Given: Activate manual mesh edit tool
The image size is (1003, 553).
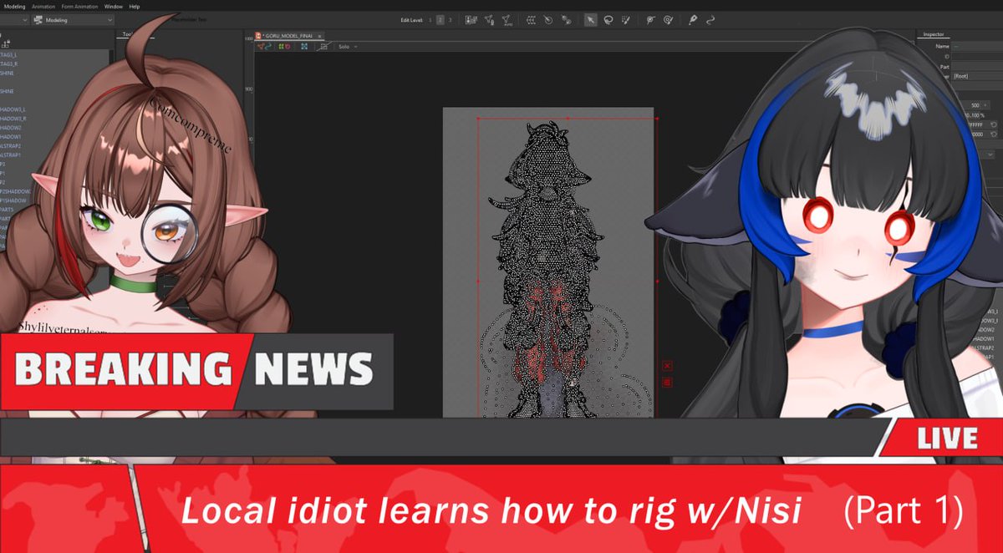Looking at the screenshot, I should click(489, 20).
